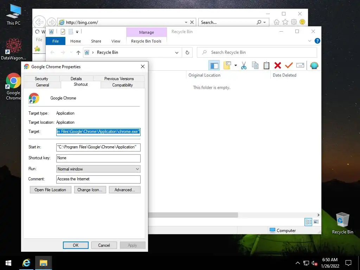Open the address bar history dropdown
Screen dimensions: 360x270
(177, 53)
